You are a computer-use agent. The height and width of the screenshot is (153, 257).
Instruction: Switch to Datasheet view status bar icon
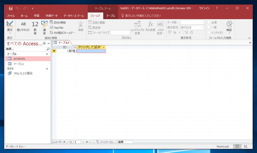coord(237,147)
